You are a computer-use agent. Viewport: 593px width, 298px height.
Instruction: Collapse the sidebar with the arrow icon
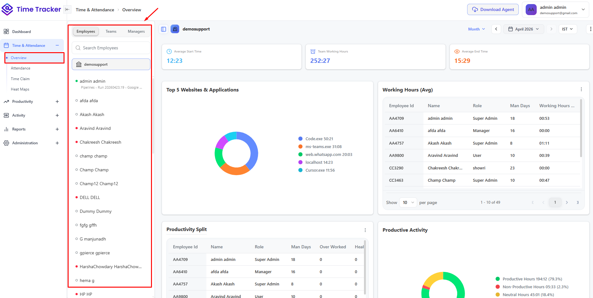click(67, 9)
